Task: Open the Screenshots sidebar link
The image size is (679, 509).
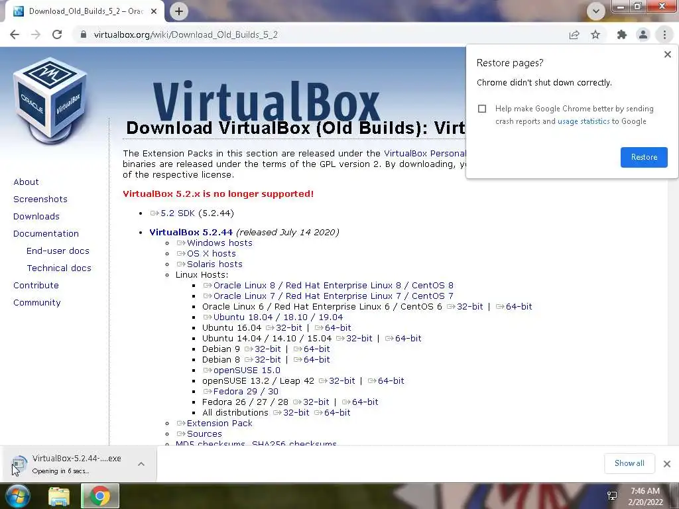Action: point(40,199)
